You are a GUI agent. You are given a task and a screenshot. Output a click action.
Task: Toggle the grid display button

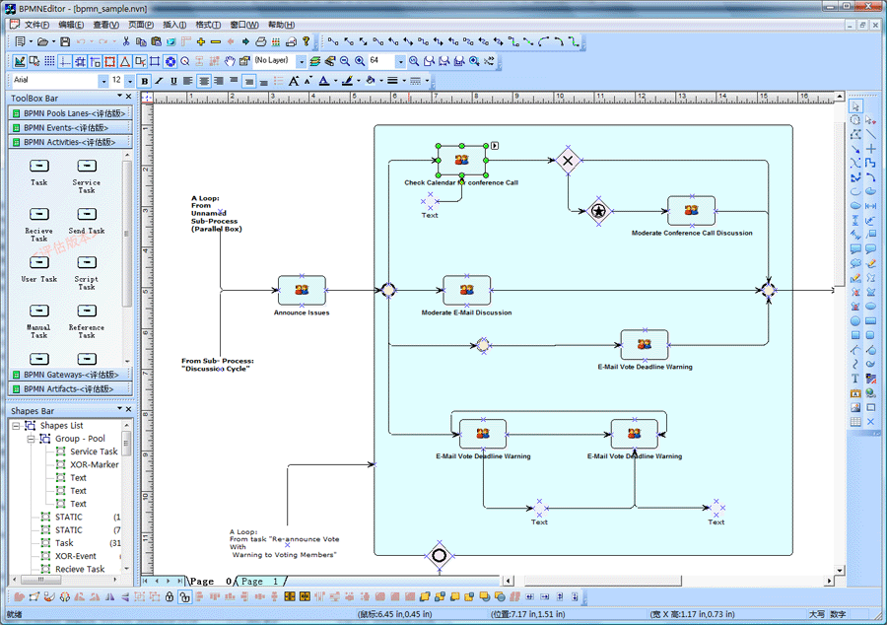click(x=49, y=61)
